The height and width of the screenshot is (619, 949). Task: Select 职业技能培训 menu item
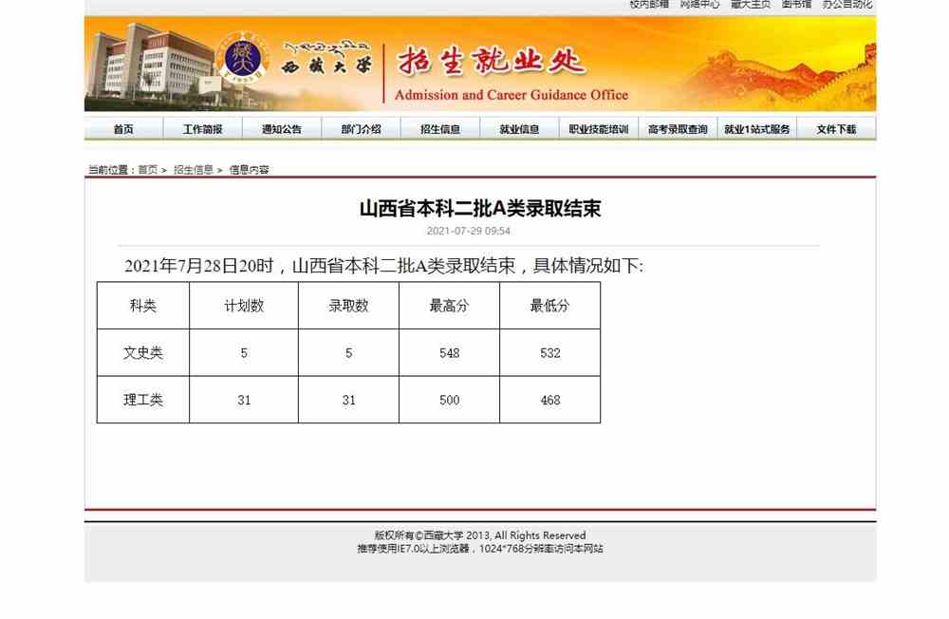tap(599, 129)
